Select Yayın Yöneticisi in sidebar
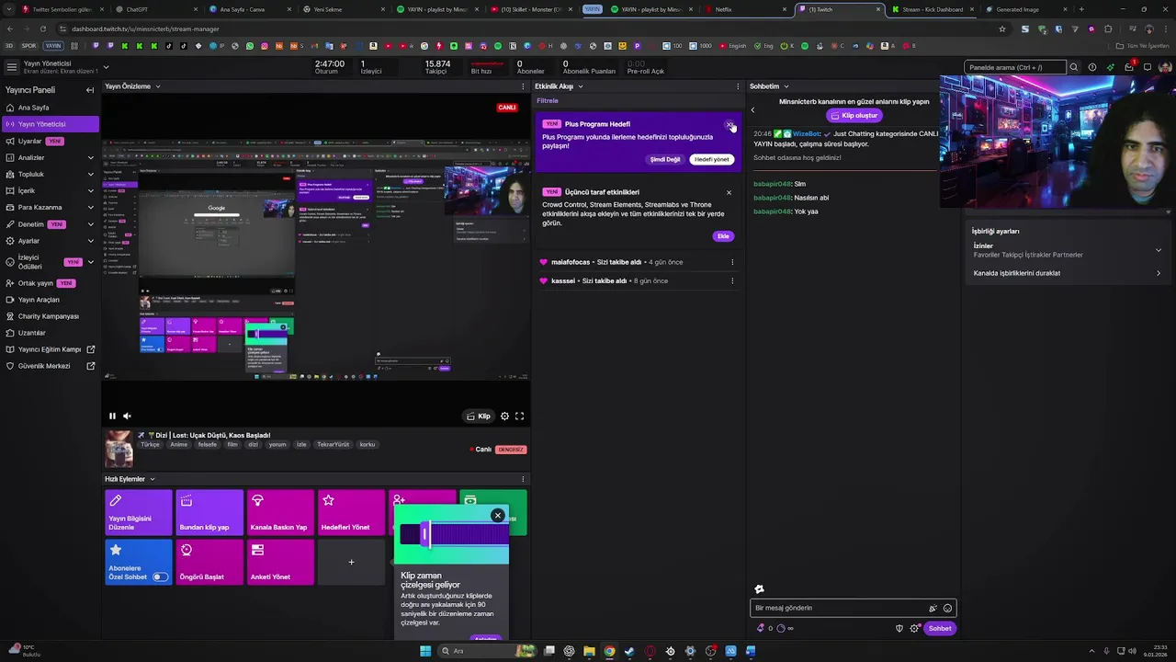 tap(50, 124)
